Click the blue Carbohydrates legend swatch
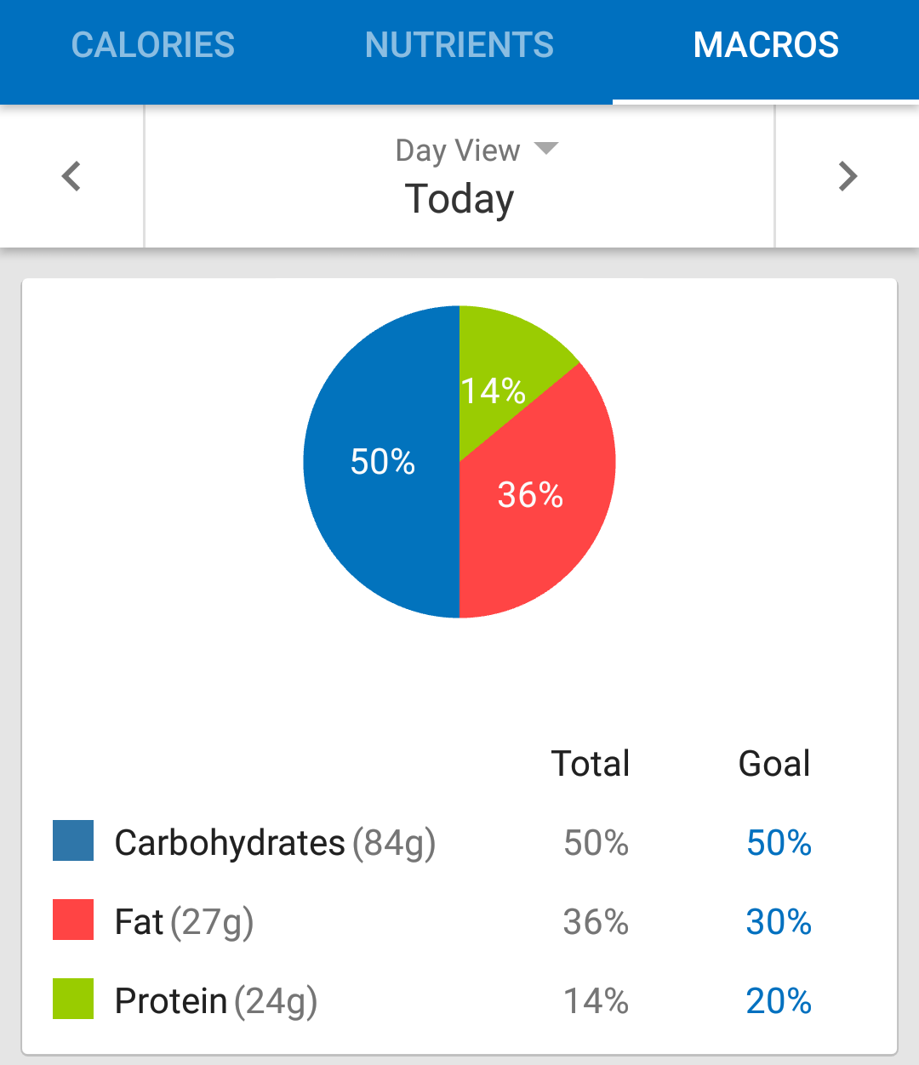Screen dimensions: 919x1065 (x=73, y=840)
